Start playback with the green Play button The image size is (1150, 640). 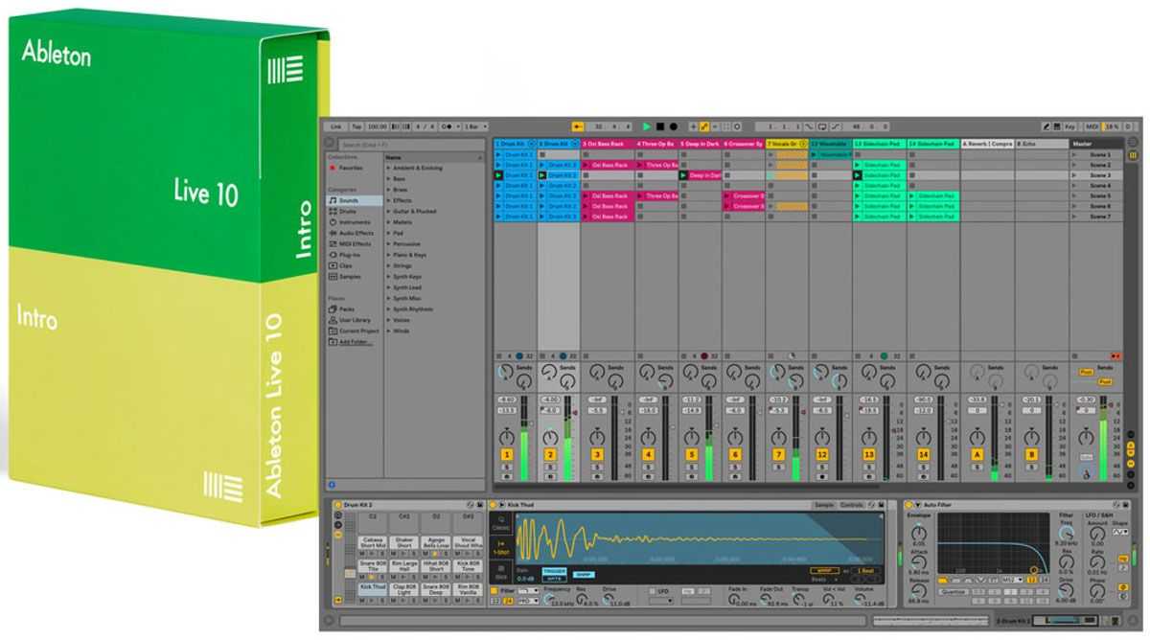[x=647, y=126]
